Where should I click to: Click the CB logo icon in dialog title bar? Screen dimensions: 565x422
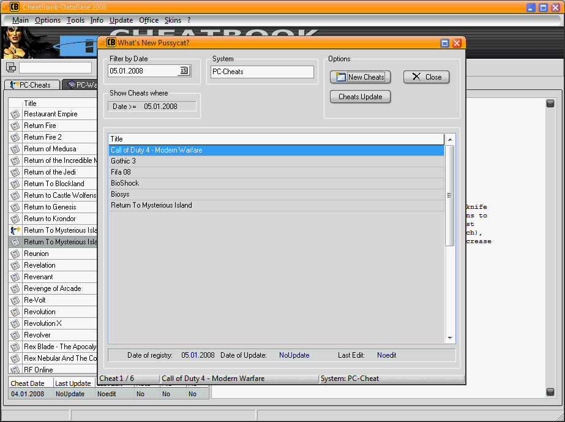tap(111, 43)
